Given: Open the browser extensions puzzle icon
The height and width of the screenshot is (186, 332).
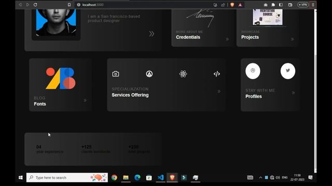Looking at the screenshot, I should pos(273,5).
